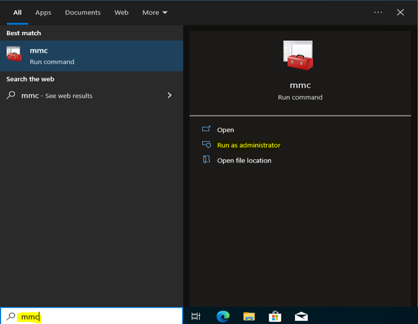Screen dimensions: 418x324
Task: Open Task View from the taskbar
Action: 196,316
